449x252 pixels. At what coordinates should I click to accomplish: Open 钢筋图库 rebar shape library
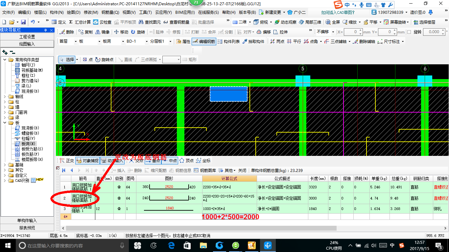[x=205, y=170]
